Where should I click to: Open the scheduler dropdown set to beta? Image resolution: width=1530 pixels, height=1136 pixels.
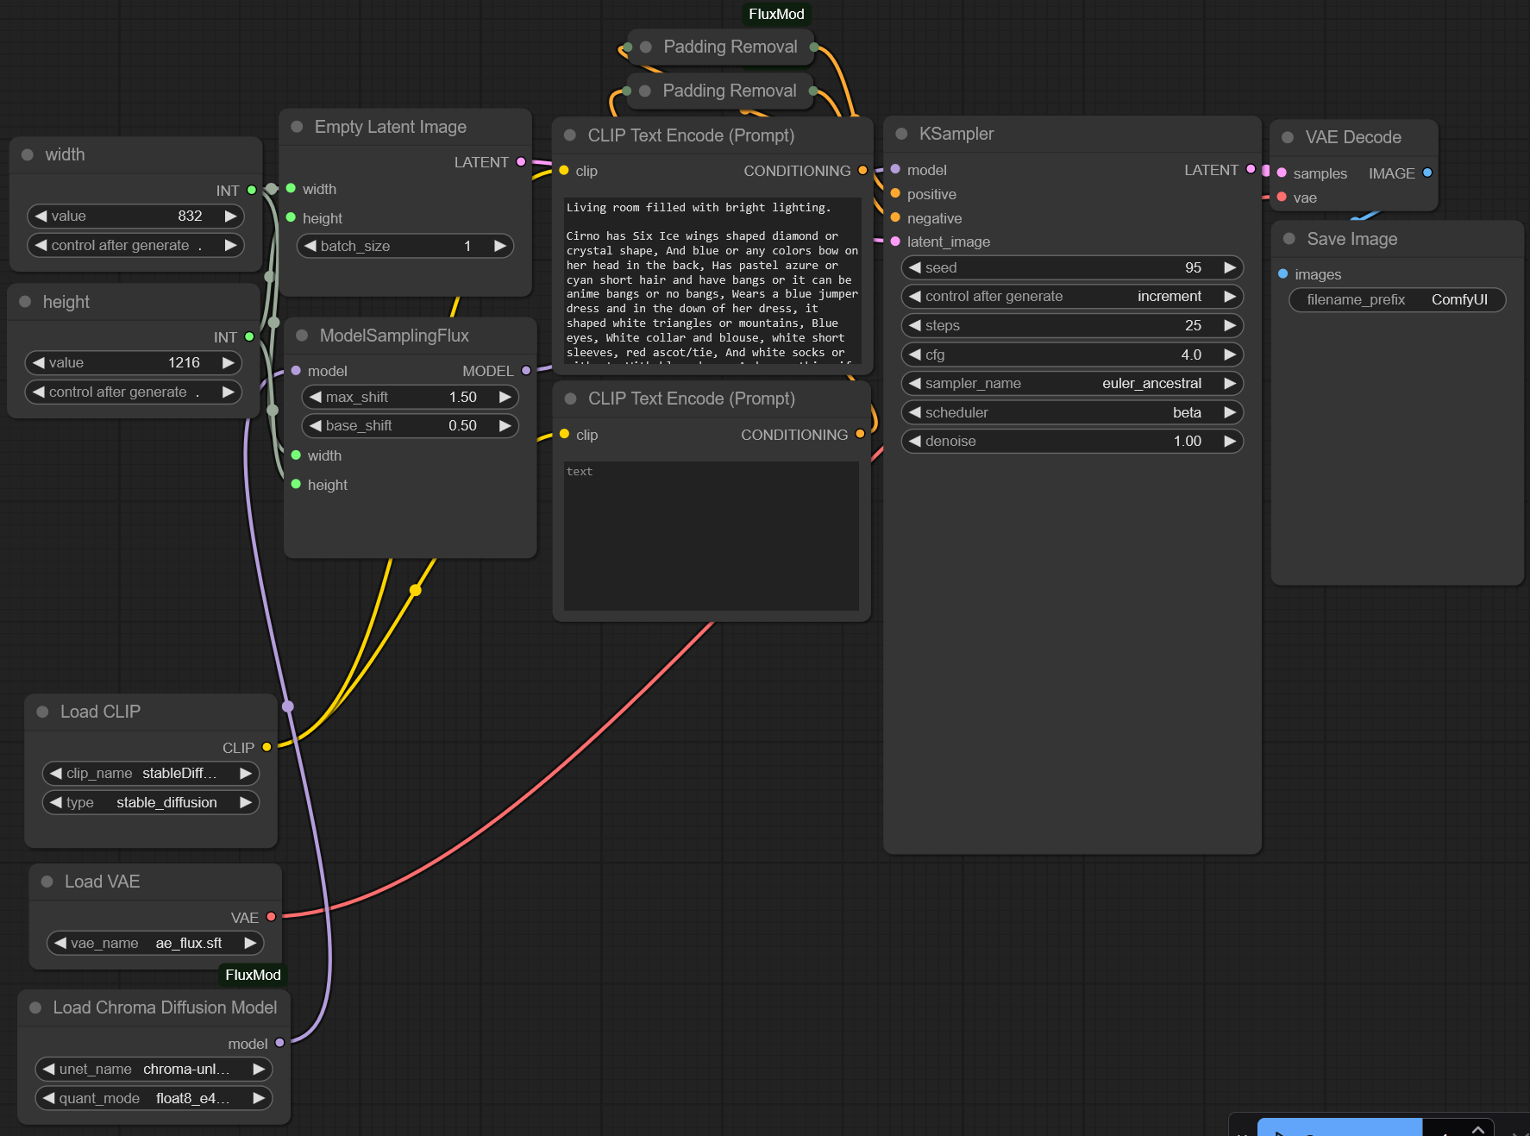click(x=1071, y=412)
